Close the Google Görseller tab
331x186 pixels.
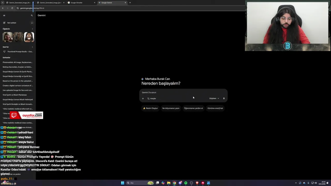pyautogui.click(x=95, y=3)
